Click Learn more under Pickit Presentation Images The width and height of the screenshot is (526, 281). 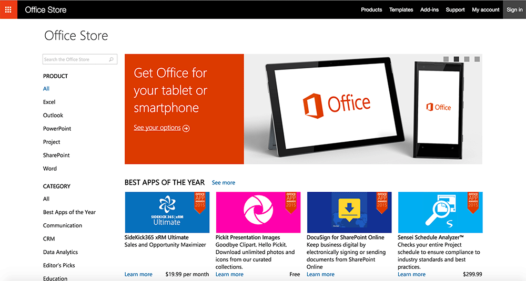tap(229, 274)
